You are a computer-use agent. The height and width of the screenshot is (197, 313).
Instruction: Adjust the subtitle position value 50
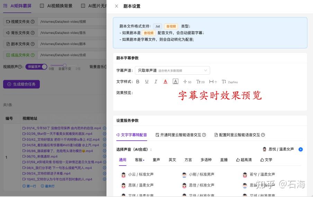point(187,82)
